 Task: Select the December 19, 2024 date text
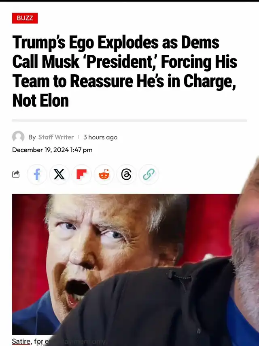40,150
